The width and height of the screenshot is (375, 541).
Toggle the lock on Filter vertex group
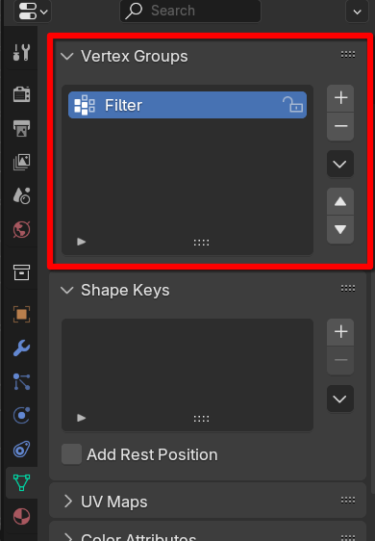pyautogui.click(x=292, y=105)
